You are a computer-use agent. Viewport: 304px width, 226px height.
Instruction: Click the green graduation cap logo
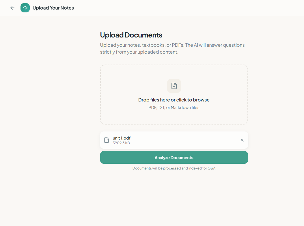(25, 8)
